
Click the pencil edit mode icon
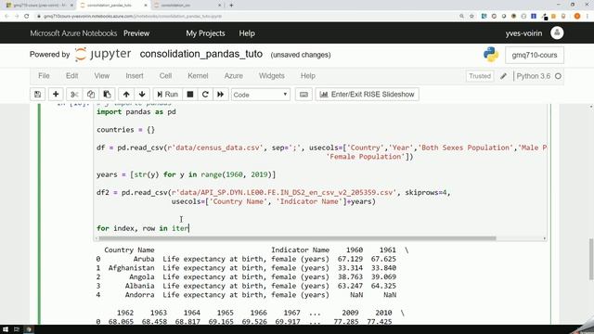click(503, 76)
